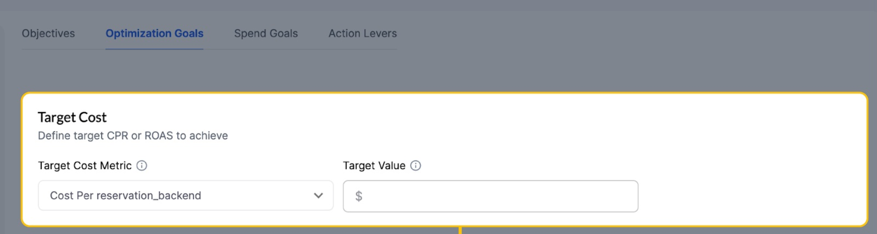877x234 pixels.
Task: Click the yellow highlighted border of the Target Cost card
Action: click(445, 93)
